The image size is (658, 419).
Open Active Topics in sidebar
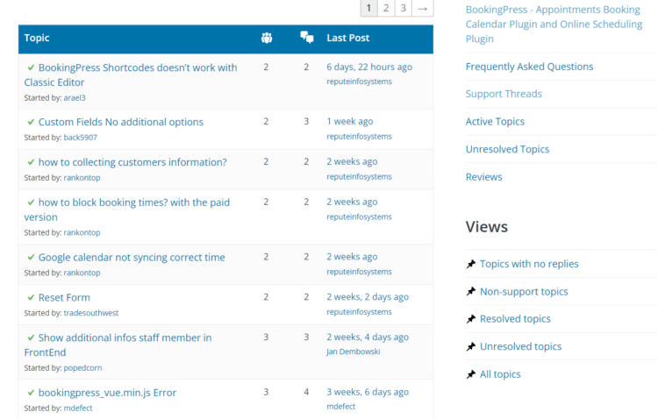click(x=495, y=122)
